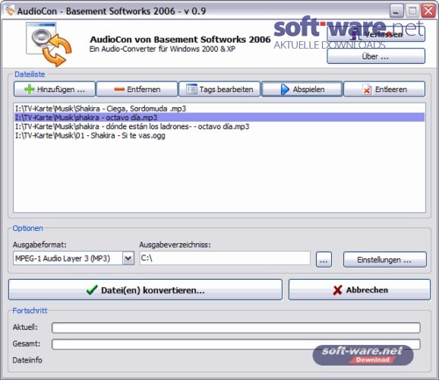Click the Gesamt progress bar
The height and width of the screenshot is (380, 439).
point(236,344)
